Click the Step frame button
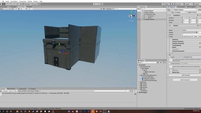Viewport: 201px width, 113px height. pos(102,4)
